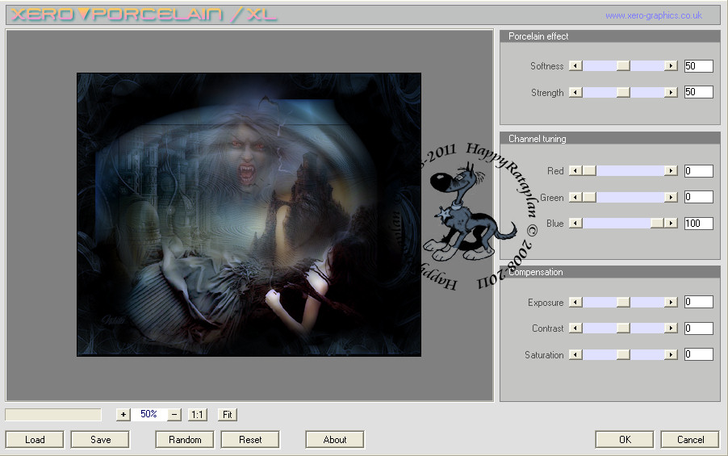Focus the Green value field
728x456 pixels.
(x=699, y=197)
